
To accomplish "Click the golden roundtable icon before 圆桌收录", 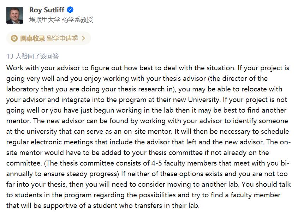I will click(14, 38).
